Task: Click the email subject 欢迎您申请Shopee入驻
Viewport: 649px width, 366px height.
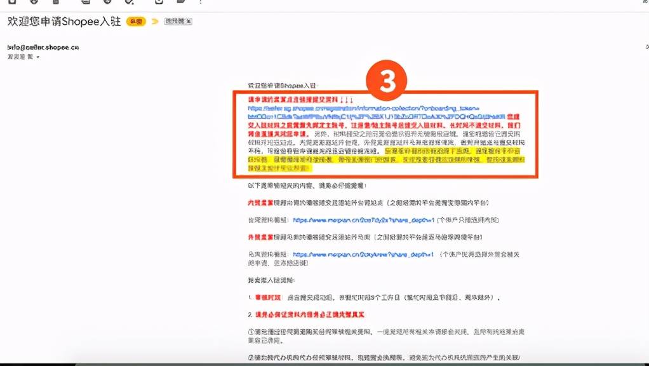Action: tap(64, 22)
